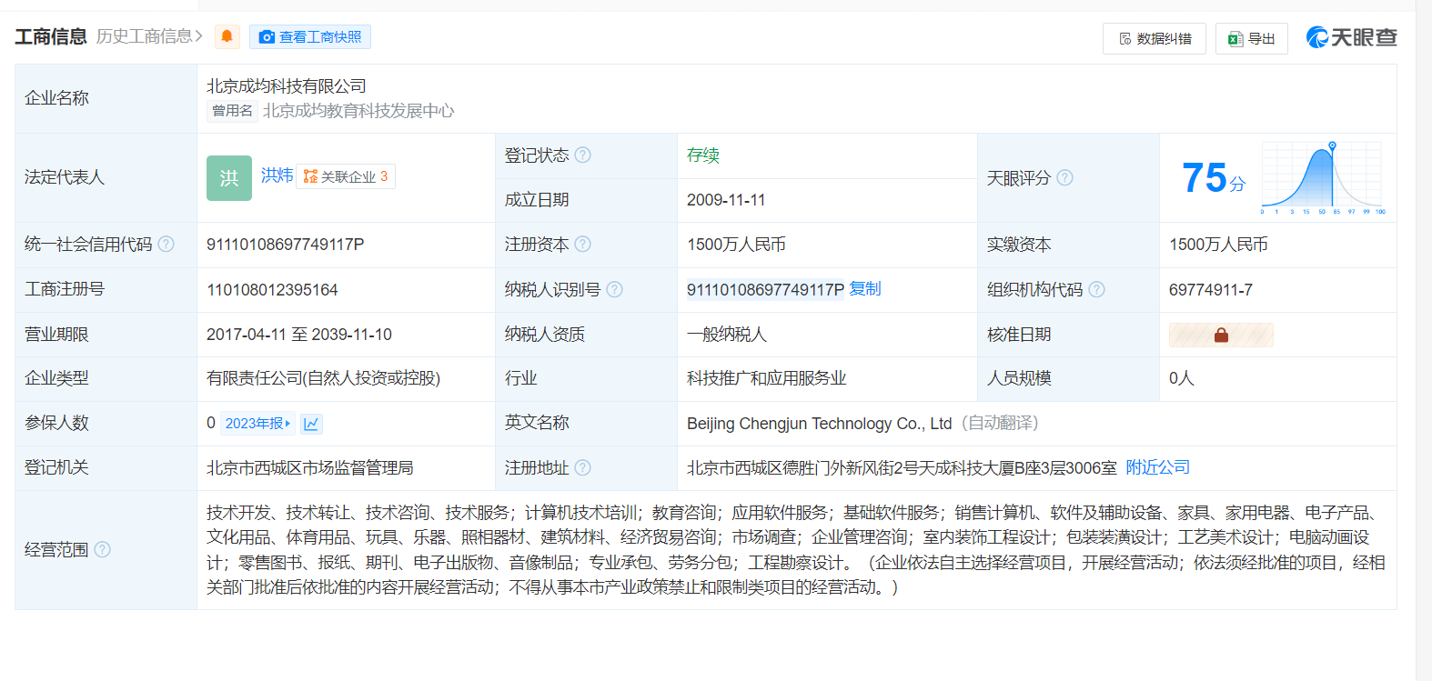1432x681 pixels.
Task: Click help icon next to 组织机构代码
Action: coord(1097,290)
